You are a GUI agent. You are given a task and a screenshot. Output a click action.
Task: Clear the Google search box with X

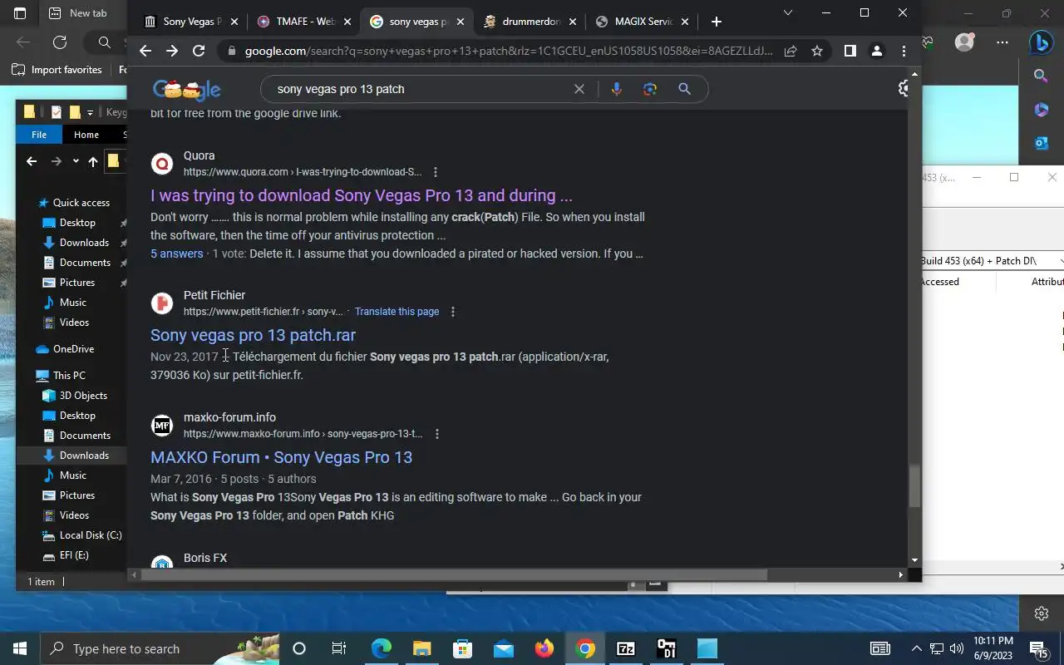point(579,89)
